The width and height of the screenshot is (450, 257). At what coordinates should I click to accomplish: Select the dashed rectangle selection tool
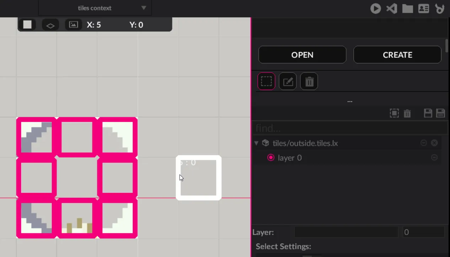click(x=266, y=82)
